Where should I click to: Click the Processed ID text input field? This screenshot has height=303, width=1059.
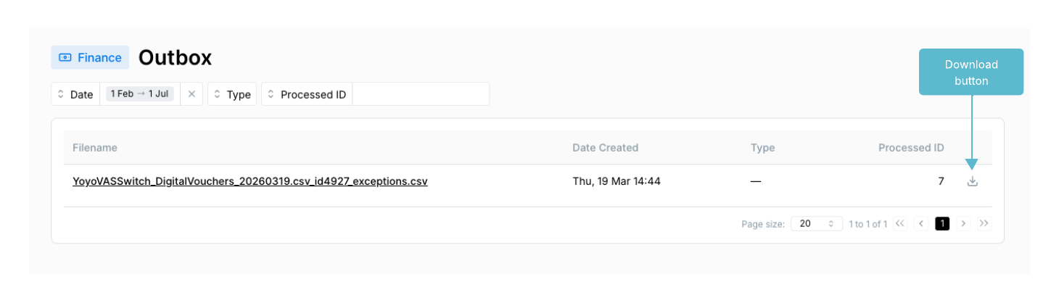click(421, 94)
